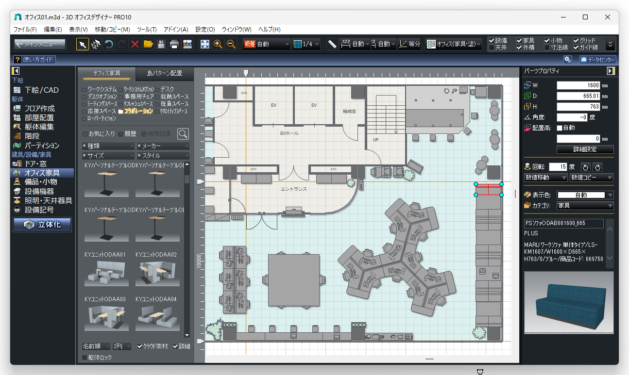Click the zoom in magnifier icon
Viewport: 629px width, 375px height.
pos(218,44)
